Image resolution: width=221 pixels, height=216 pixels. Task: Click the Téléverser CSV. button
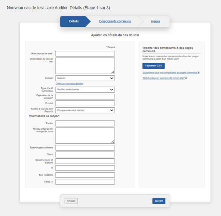(x=153, y=66)
